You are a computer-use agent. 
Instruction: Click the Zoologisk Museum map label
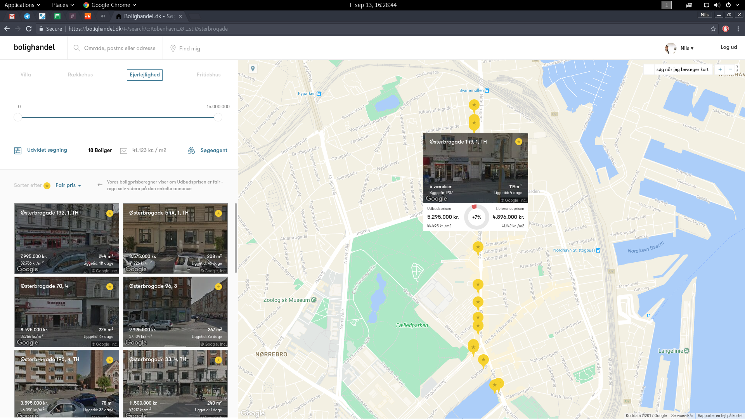290,300
